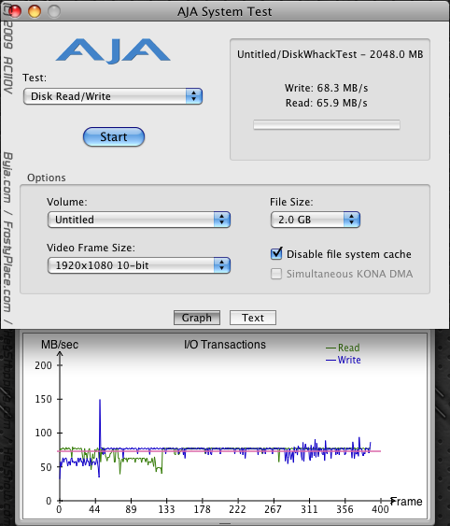This screenshot has width=450, height=526.
Task: Open the File Size dropdown showing 2.0 GB
Action: [316, 220]
